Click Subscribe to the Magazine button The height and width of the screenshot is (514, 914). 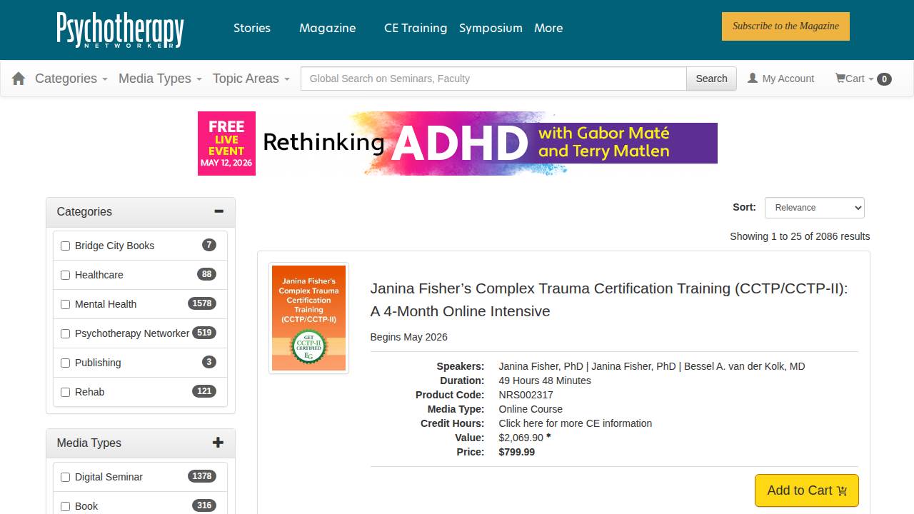pyautogui.click(x=785, y=26)
